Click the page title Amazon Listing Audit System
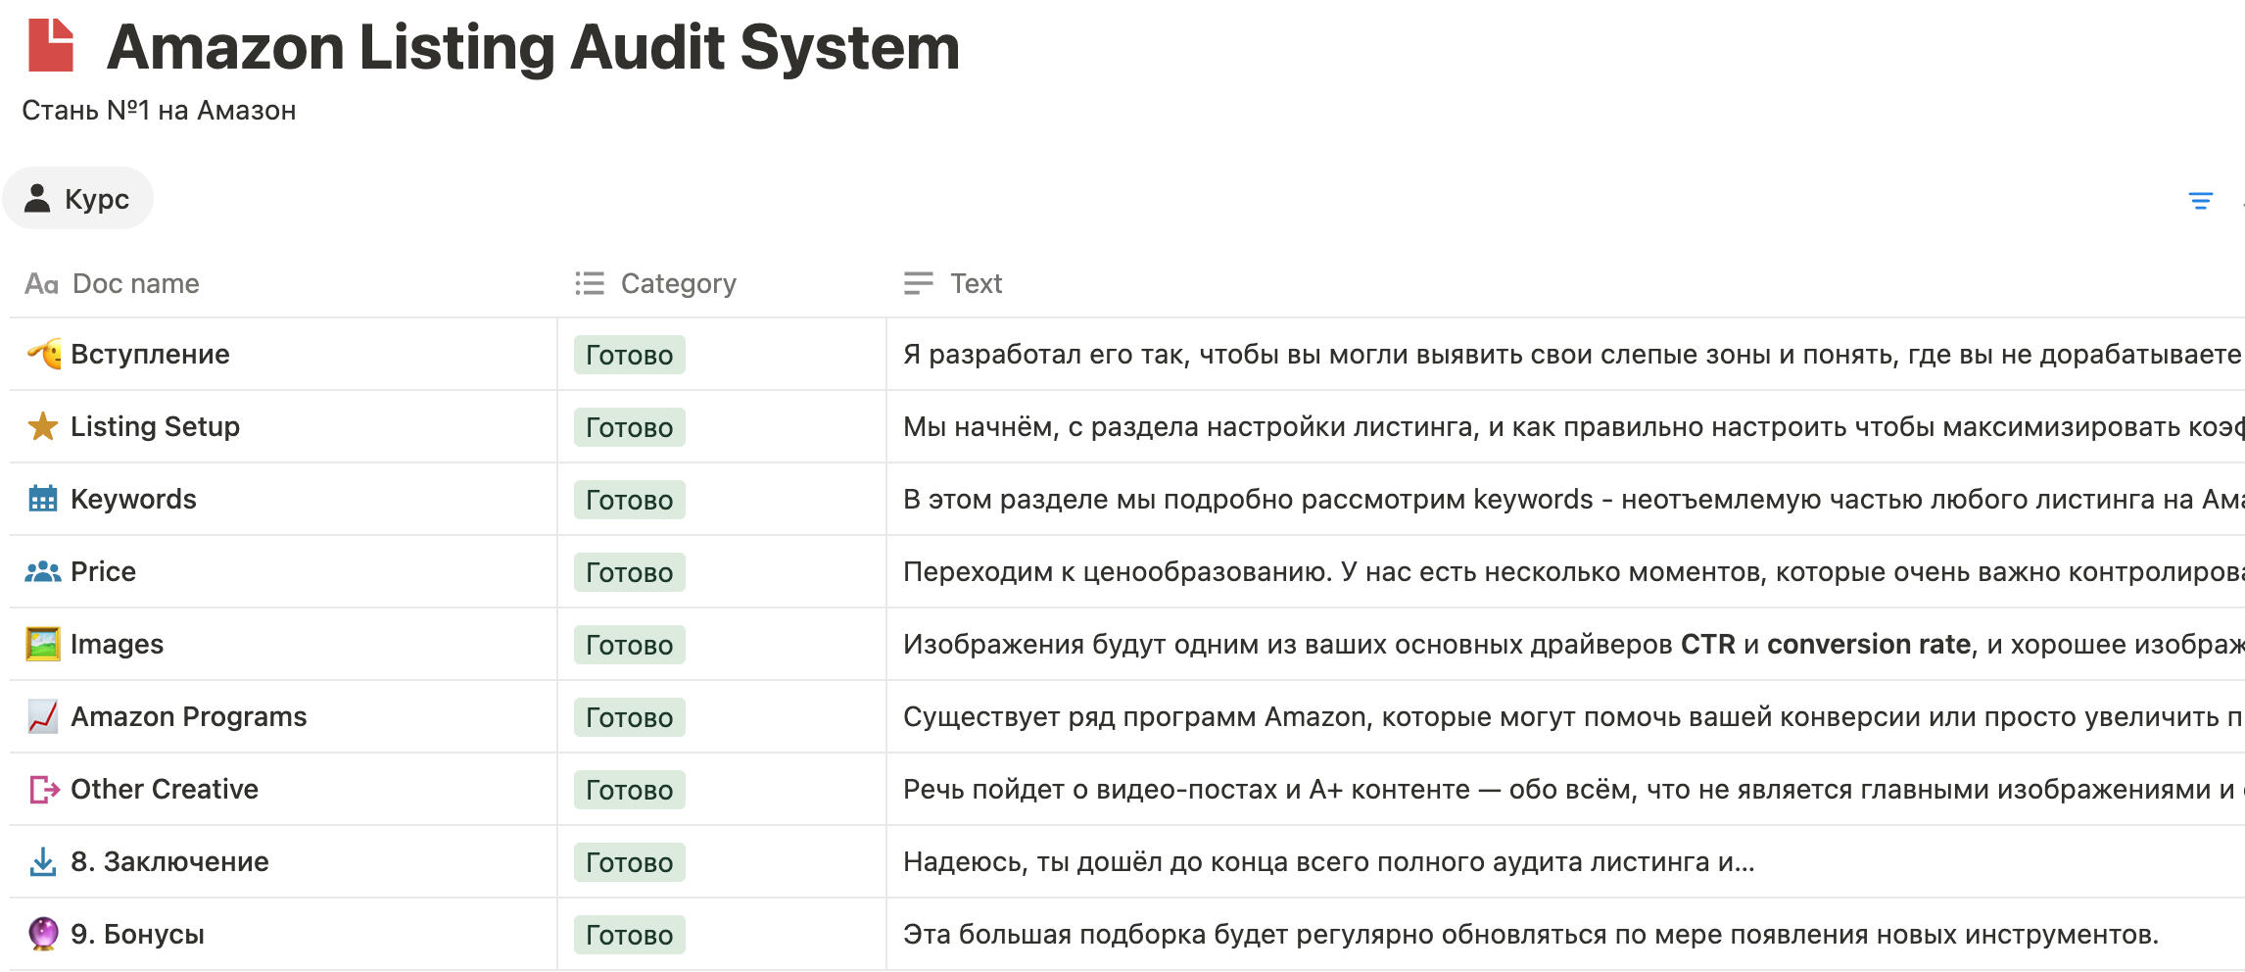 pos(533,47)
